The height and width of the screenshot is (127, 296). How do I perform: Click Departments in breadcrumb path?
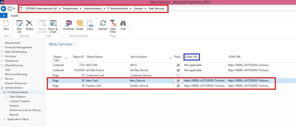click(x=70, y=8)
